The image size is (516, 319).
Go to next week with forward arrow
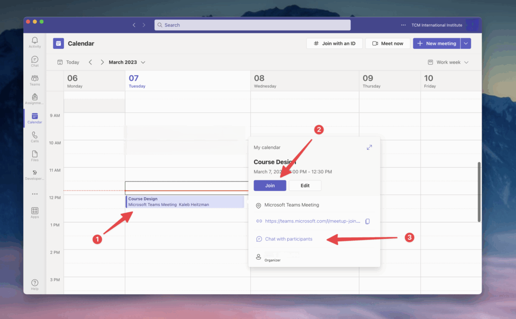(x=102, y=62)
